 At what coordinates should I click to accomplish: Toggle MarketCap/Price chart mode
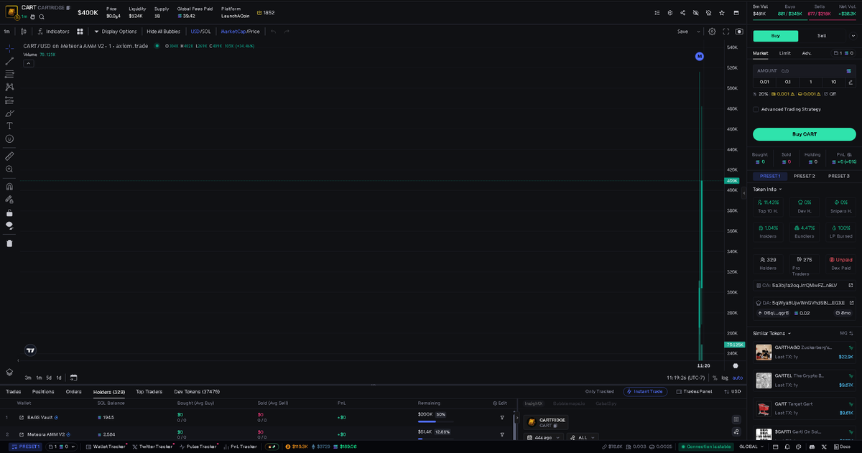tap(240, 32)
